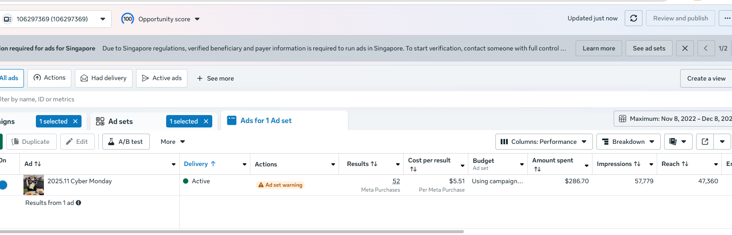Open the export or share icon button

coord(705,142)
